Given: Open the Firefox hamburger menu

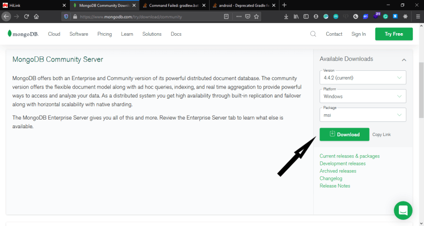Looking at the screenshot, I should pyautogui.click(x=418, y=16).
